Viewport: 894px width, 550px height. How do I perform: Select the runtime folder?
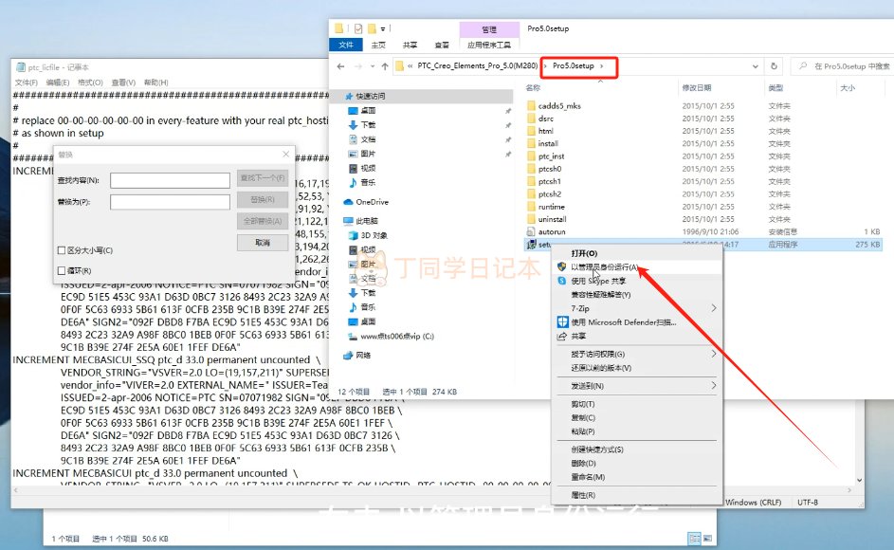(546, 207)
